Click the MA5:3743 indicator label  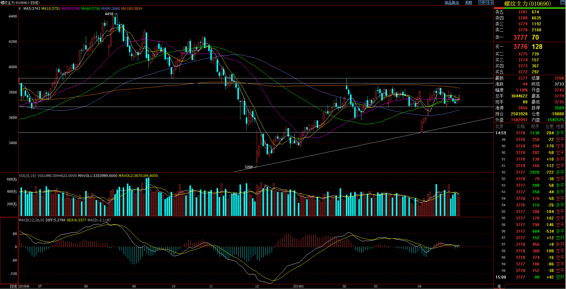coord(32,9)
